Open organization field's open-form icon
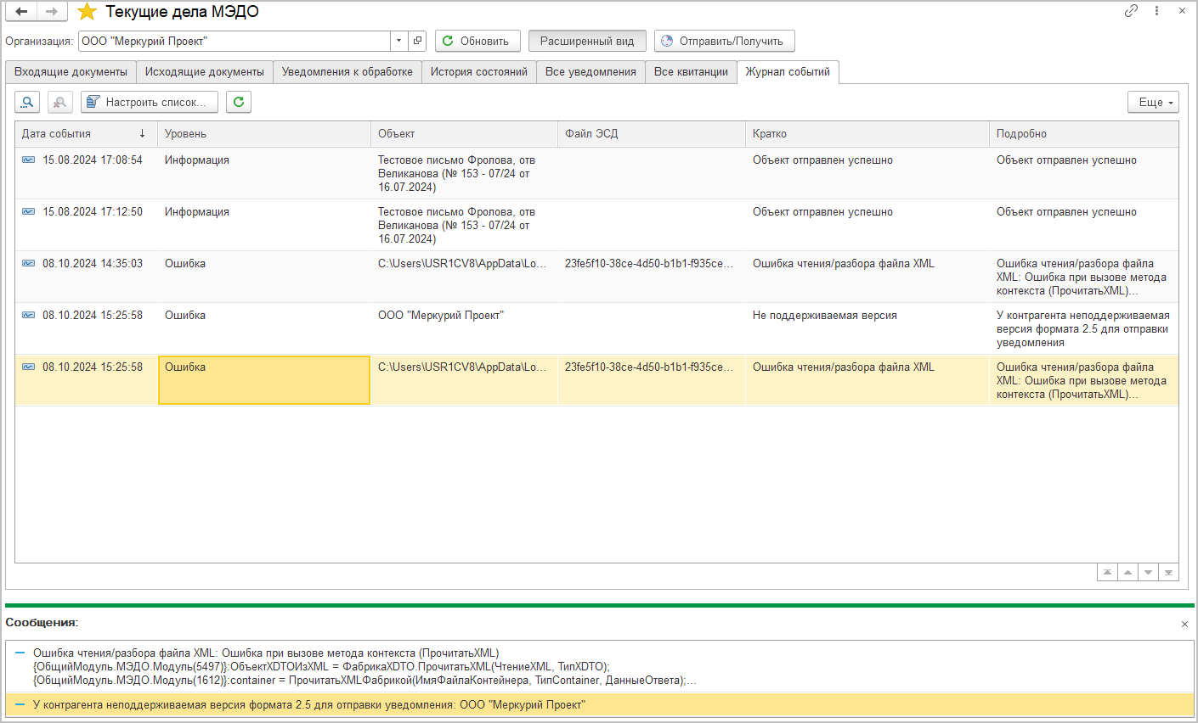 pos(417,41)
